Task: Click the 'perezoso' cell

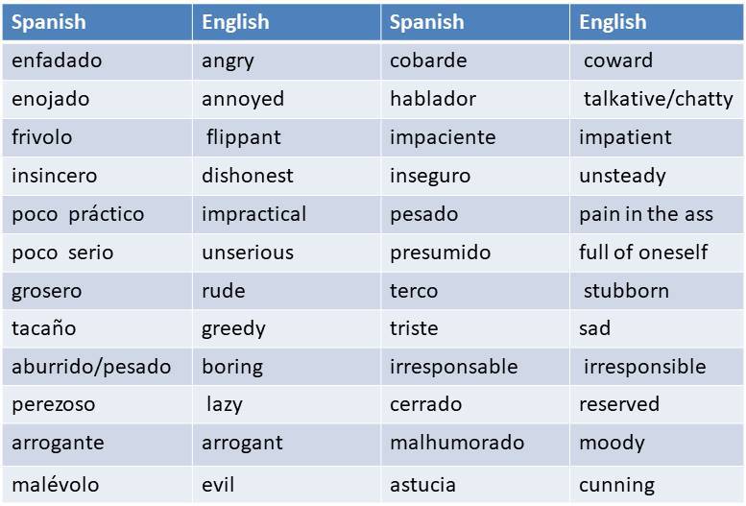Action: coord(97,404)
